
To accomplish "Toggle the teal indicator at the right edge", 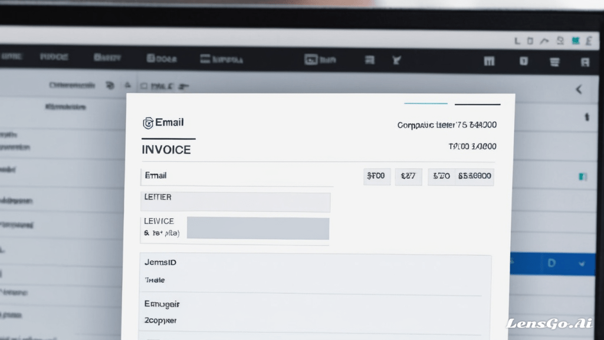I will pyautogui.click(x=583, y=176).
